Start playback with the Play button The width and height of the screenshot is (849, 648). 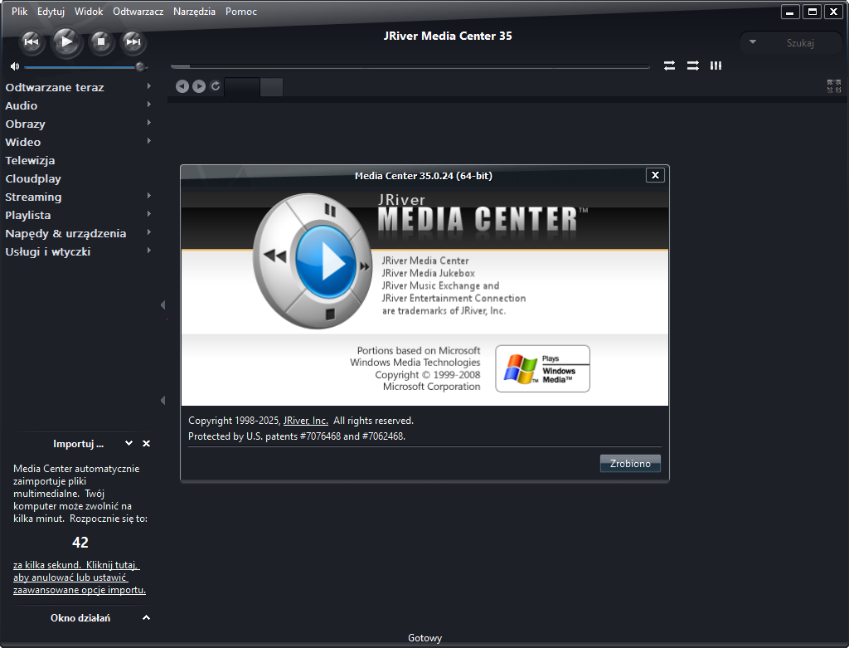[x=66, y=41]
